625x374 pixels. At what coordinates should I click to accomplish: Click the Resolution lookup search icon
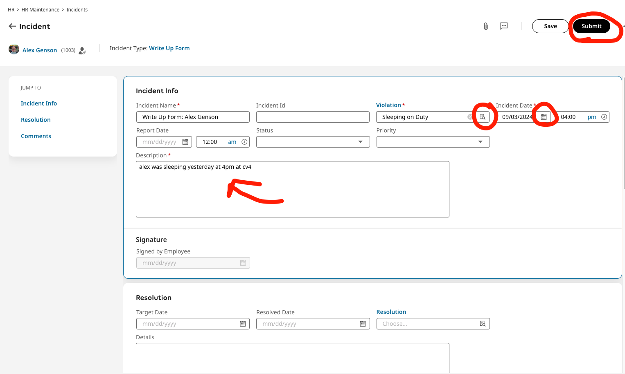point(483,324)
